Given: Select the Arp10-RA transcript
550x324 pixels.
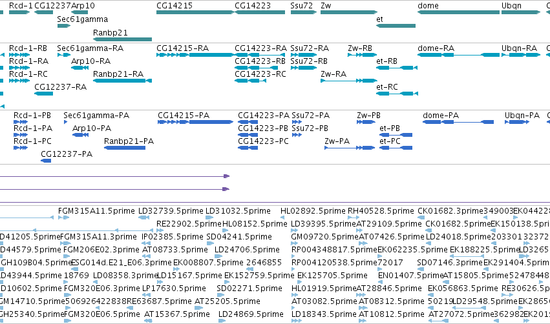Looking at the screenshot, I should click(x=79, y=68).
